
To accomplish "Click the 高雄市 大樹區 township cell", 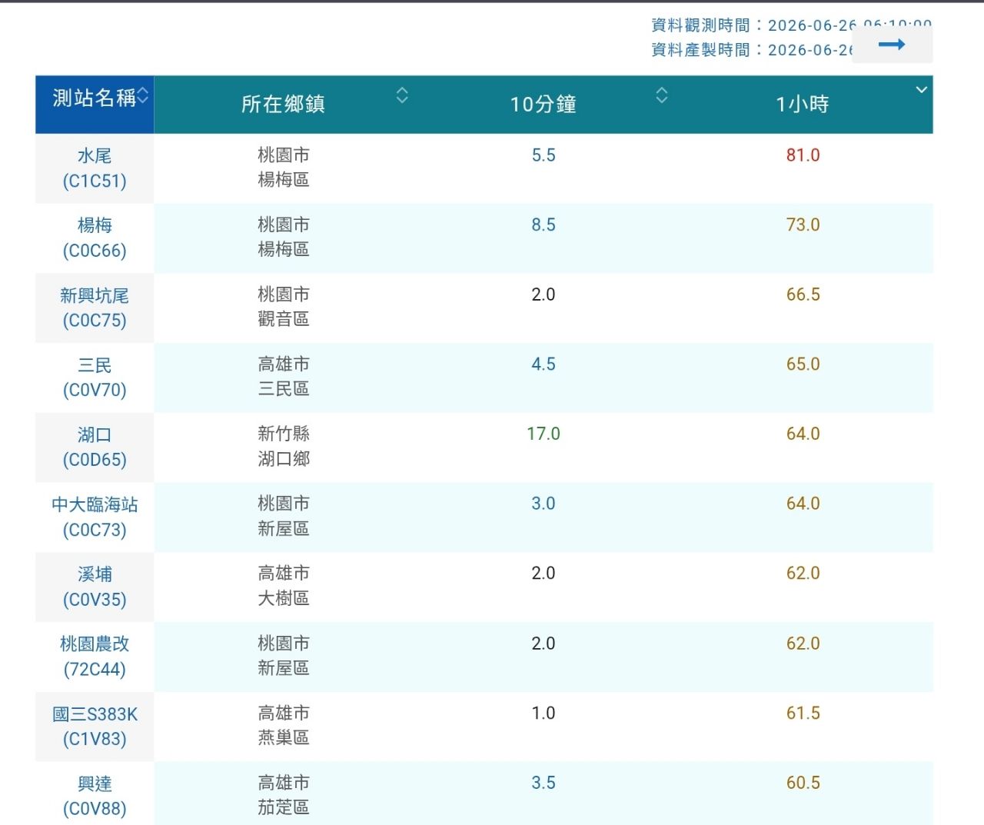I will 284,586.
